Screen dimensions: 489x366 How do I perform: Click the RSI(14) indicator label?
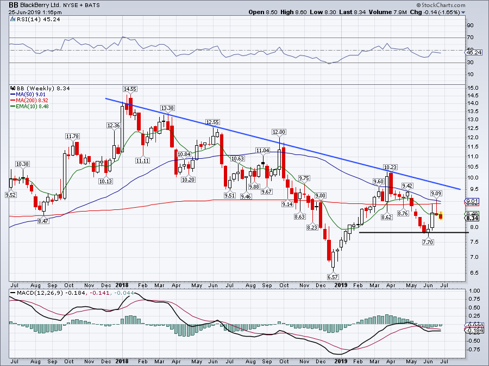39,20
